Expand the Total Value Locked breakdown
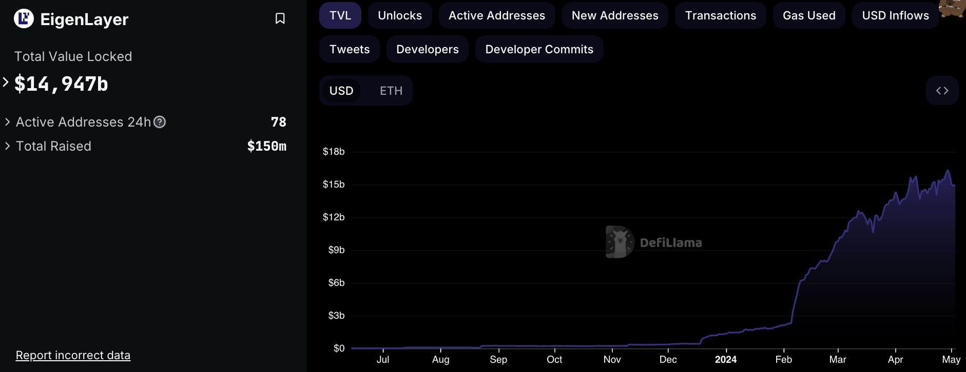This screenshot has width=966, height=372. point(6,82)
